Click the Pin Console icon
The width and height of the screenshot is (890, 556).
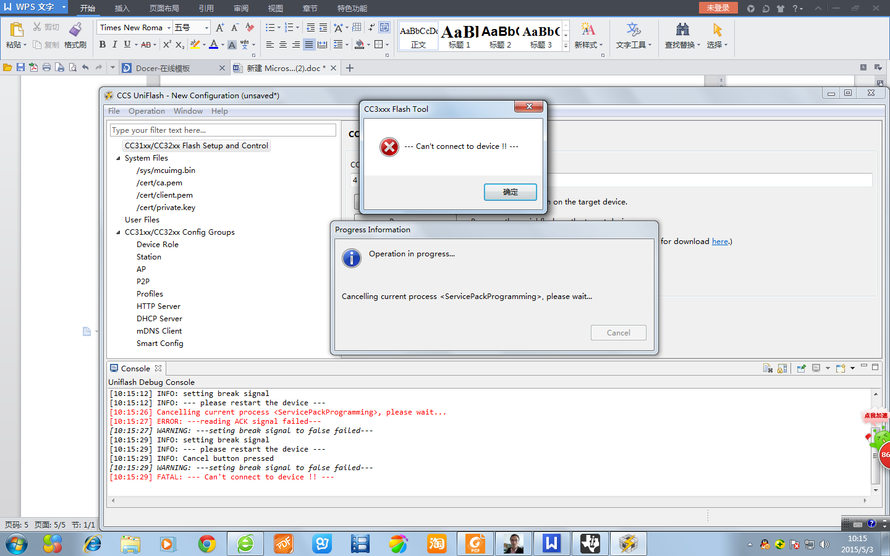coord(801,368)
